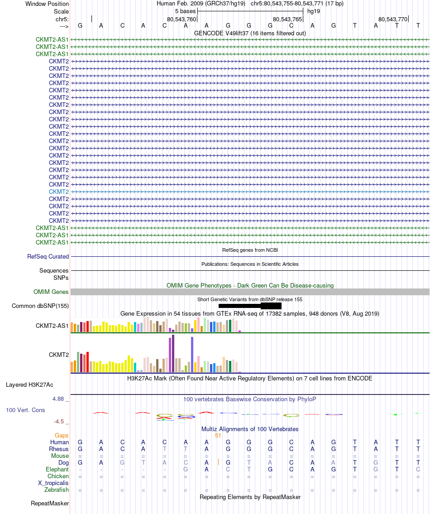Viewport: 430px width, 514px height.
Task: Click the orange gap count 51
Action: pos(218,436)
